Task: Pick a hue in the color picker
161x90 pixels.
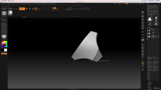Action: [4, 44]
